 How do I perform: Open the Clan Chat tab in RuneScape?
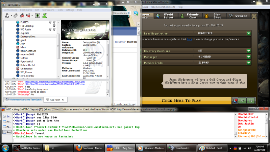point(215,16)
